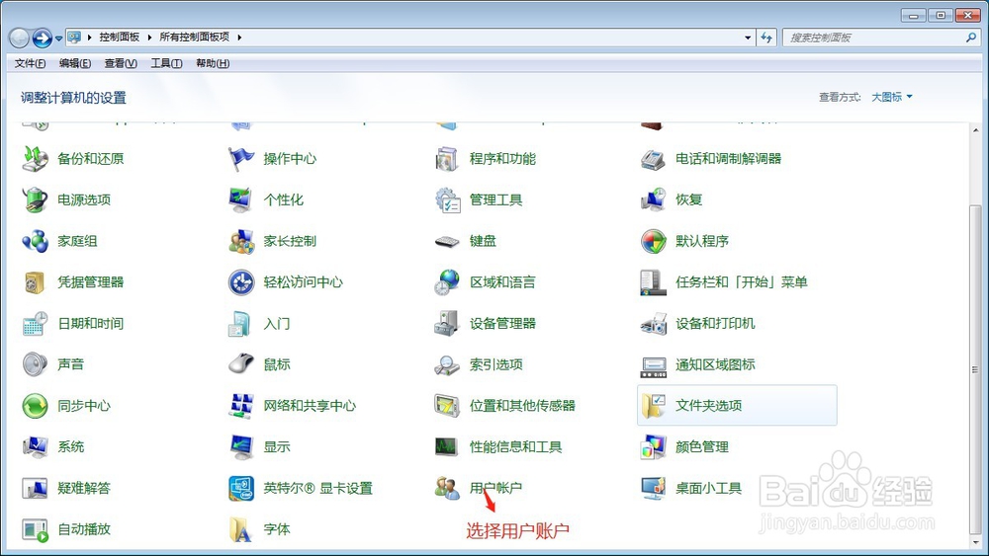Open 入门 icon
Image resolution: width=989 pixels, height=556 pixels.
tap(241, 324)
